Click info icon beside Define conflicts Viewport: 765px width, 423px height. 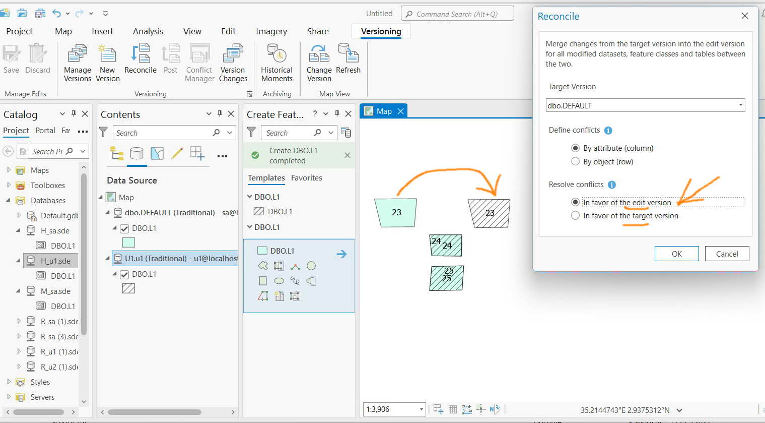pos(608,131)
